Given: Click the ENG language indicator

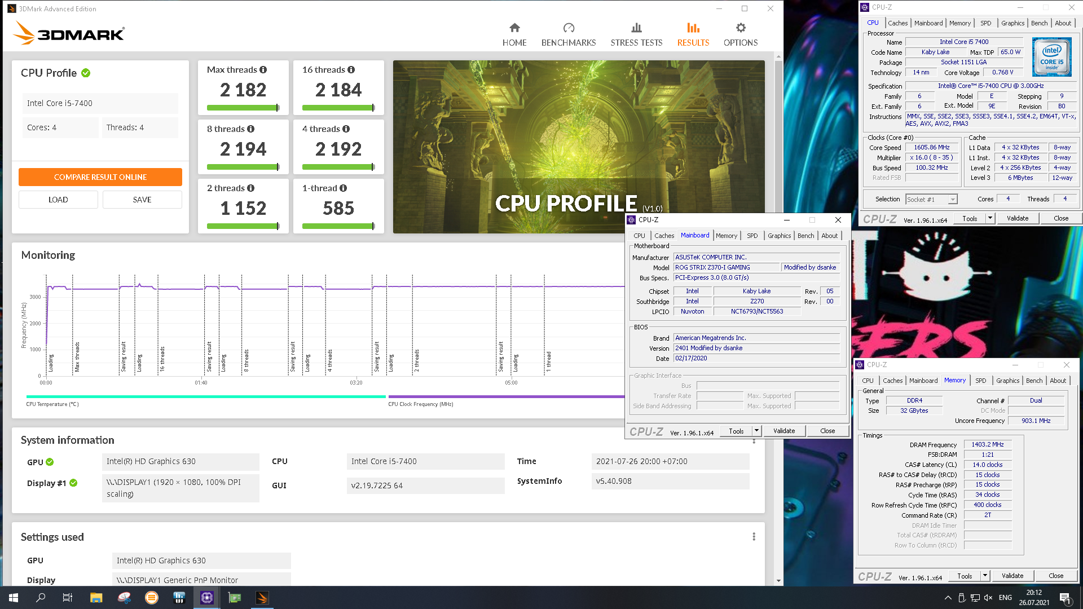Looking at the screenshot, I should click(x=1005, y=598).
